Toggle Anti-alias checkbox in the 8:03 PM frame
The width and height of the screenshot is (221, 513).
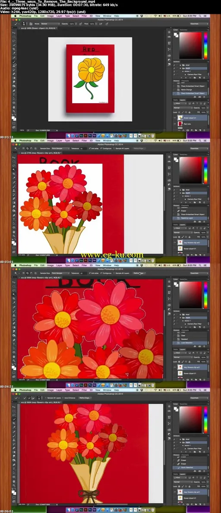[90, 273]
